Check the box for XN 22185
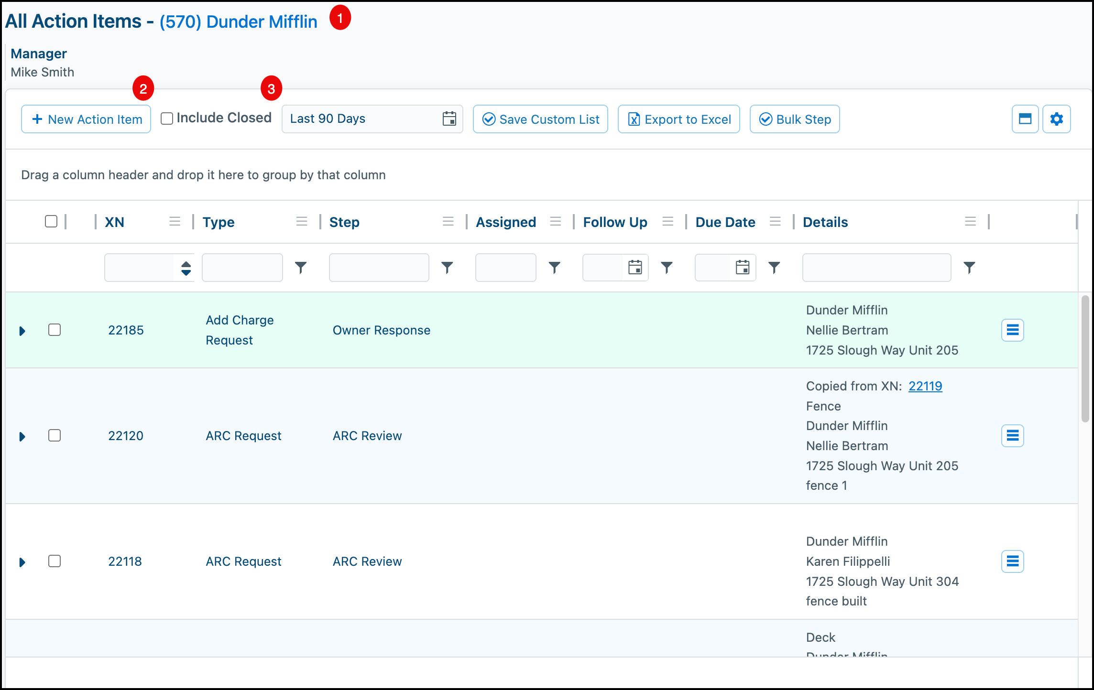Image resolution: width=1094 pixels, height=690 pixels. pyautogui.click(x=55, y=330)
